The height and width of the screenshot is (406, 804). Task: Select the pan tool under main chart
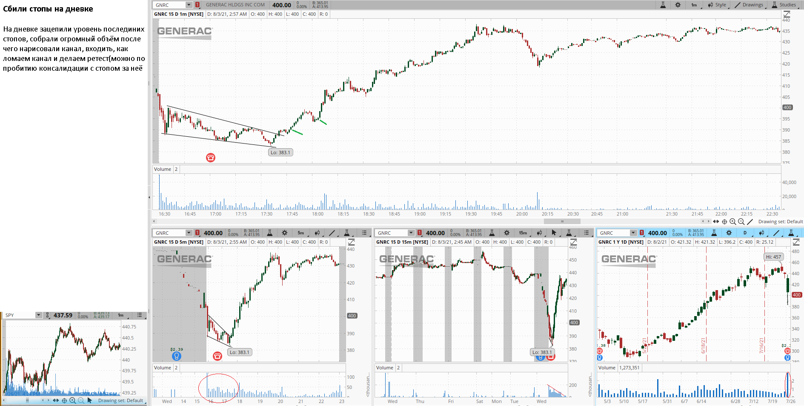[x=716, y=222]
